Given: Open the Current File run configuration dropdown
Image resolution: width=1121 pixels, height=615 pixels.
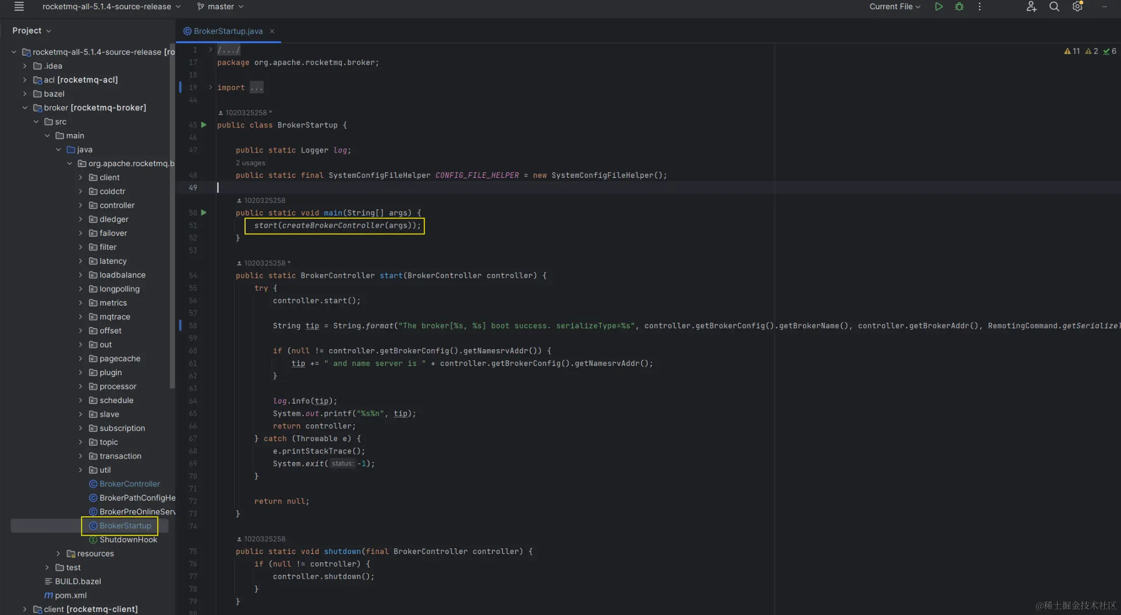Looking at the screenshot, I should (x=894, y=7).
